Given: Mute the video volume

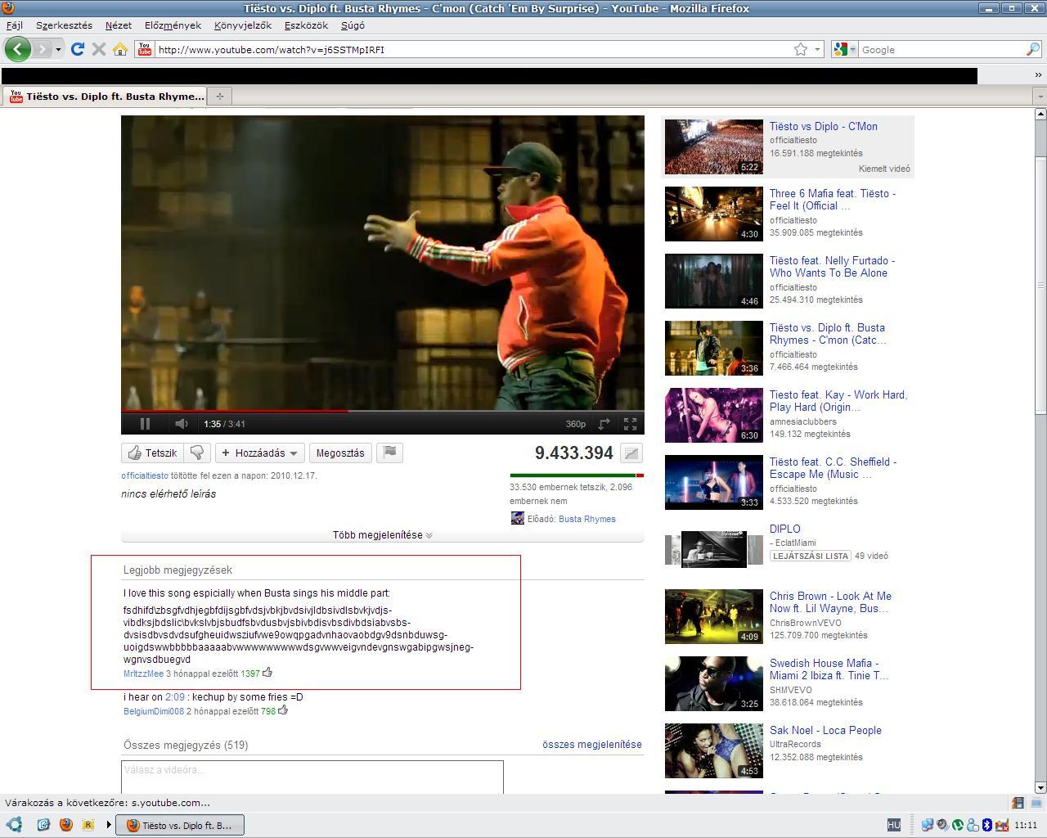Looking at the screenshot, I should [181, 424].
